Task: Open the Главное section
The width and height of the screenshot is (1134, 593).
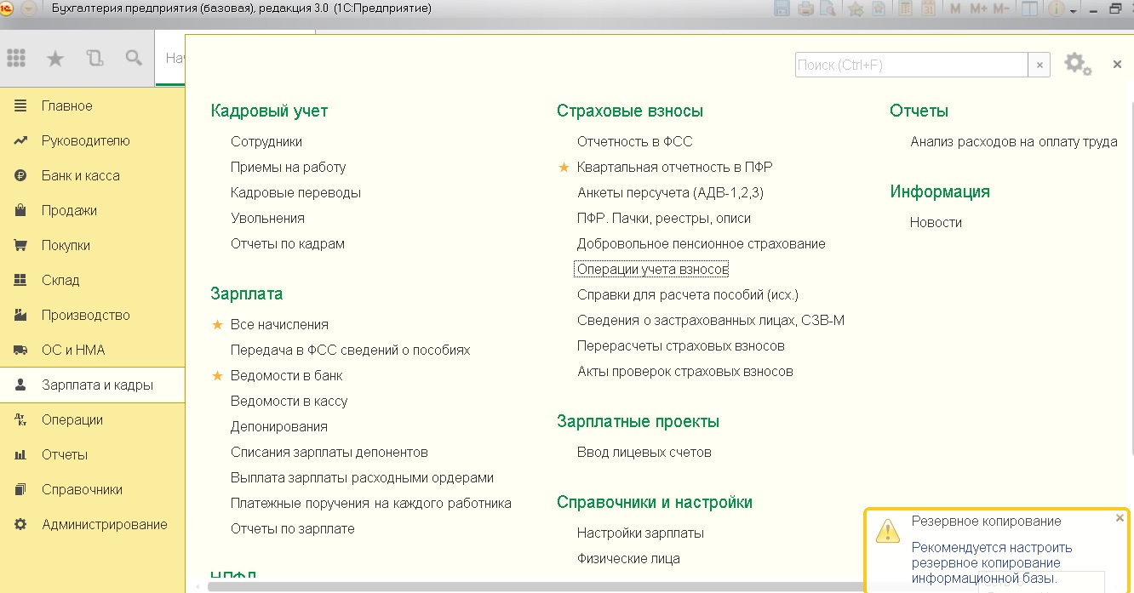Action: click(x=92, y=105)
